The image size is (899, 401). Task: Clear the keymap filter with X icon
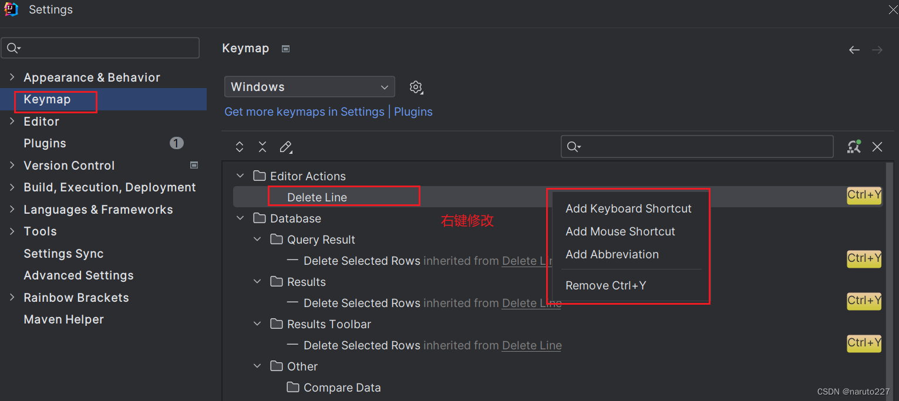click(877, 147)
